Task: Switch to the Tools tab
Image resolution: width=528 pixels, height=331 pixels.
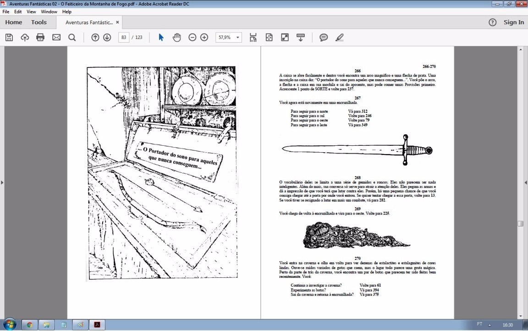Action: click(39, 22)
